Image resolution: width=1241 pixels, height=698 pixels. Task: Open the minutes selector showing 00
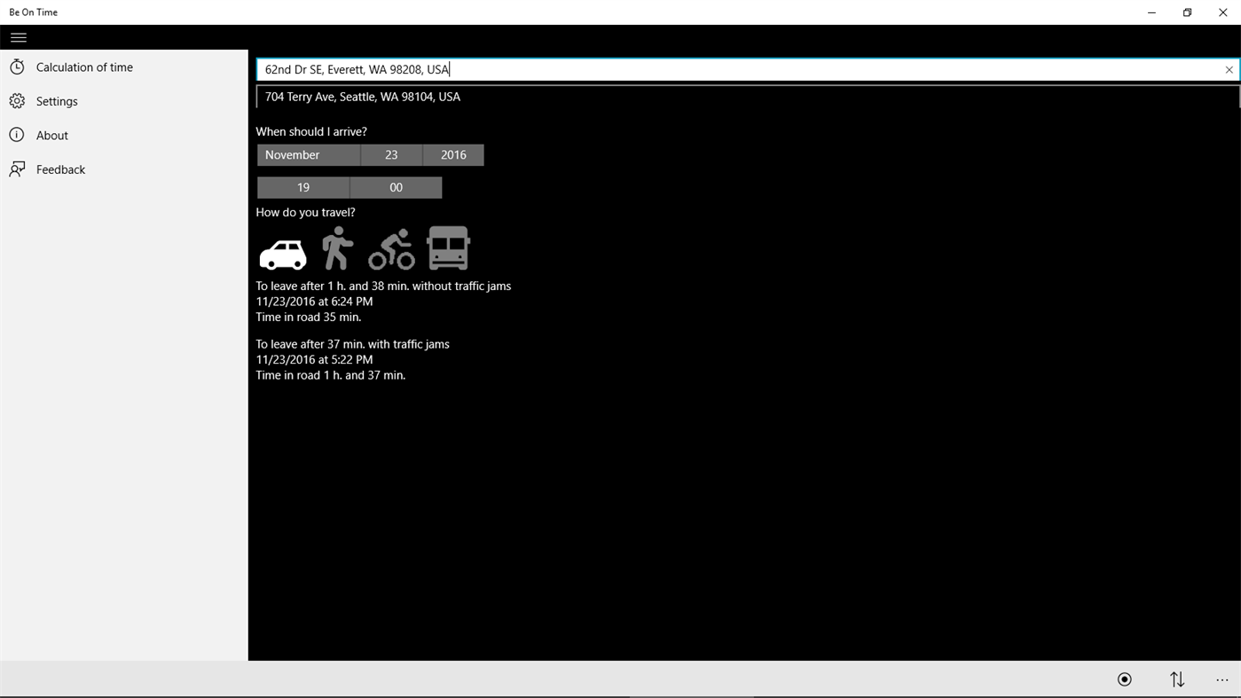pyautogui.click(x=396, y=187)
